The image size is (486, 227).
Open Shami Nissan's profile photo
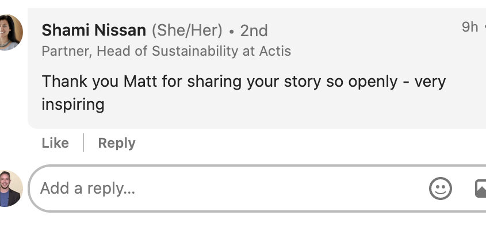click(11, 32)
